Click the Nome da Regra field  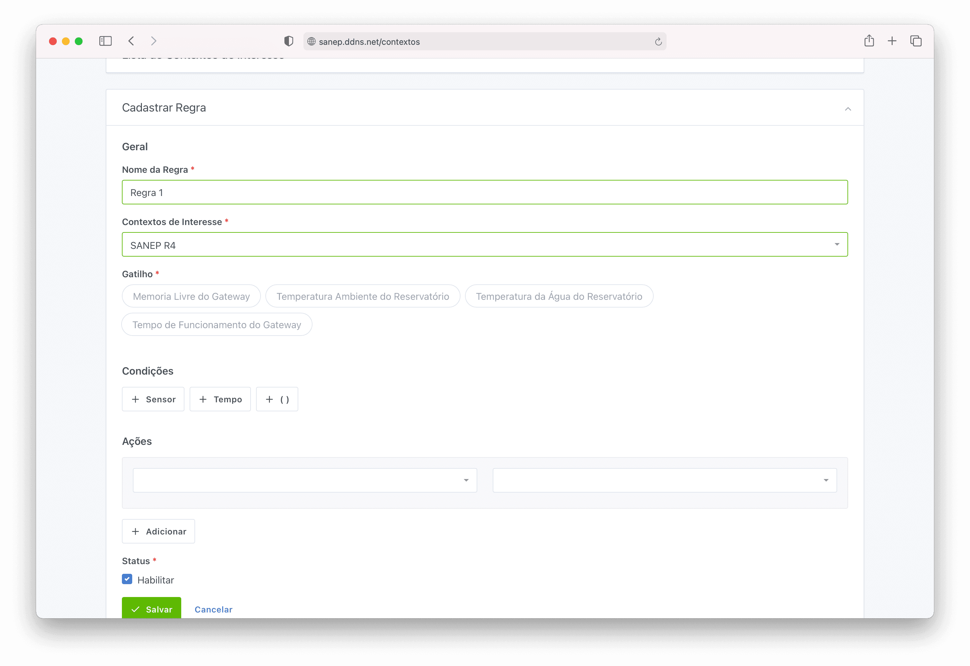[x=484, y=192]
